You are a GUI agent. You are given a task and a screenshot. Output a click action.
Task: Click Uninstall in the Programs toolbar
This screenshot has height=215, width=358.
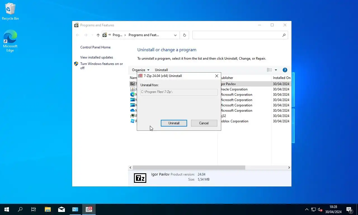161,70
